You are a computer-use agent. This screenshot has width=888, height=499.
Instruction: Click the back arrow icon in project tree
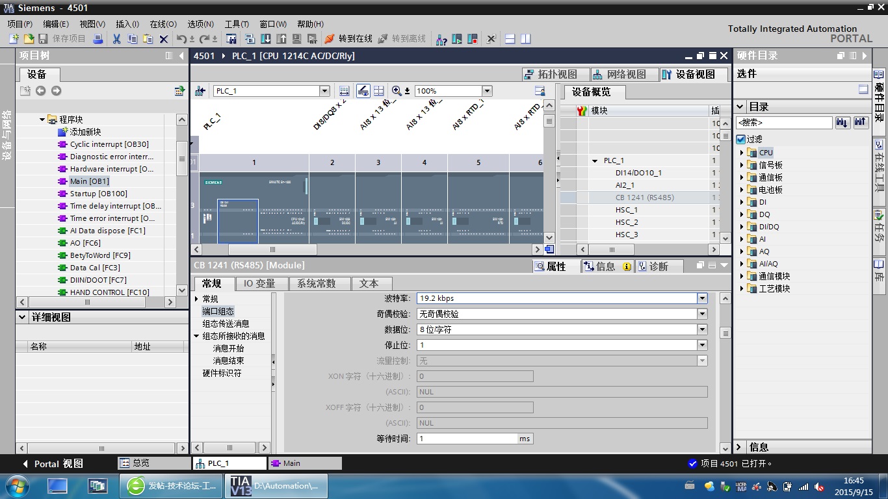point(40,91)
